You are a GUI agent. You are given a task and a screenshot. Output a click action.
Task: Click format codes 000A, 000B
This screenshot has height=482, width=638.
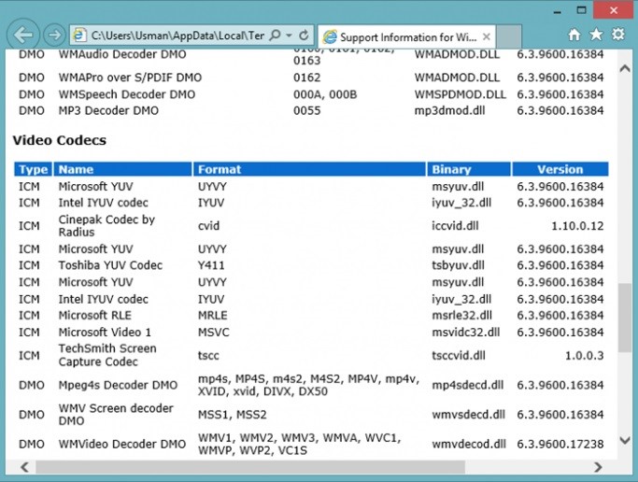[x=325, y=94]
